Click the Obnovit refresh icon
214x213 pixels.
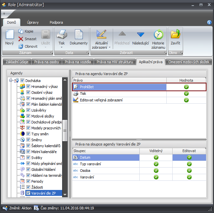tap(21, 46)
